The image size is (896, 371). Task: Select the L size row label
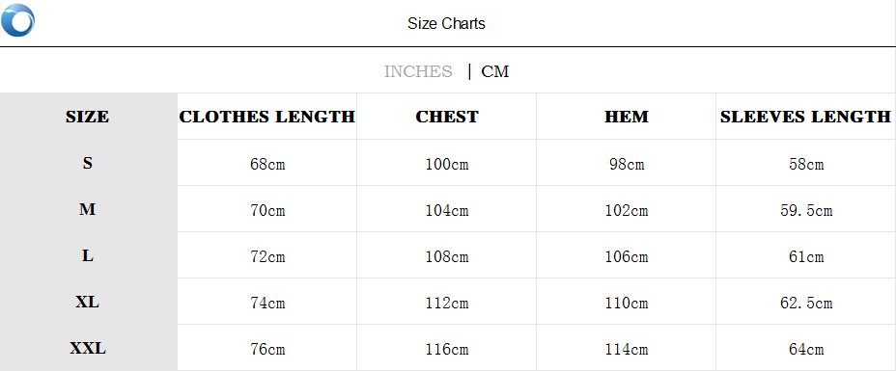pos(88,256)
